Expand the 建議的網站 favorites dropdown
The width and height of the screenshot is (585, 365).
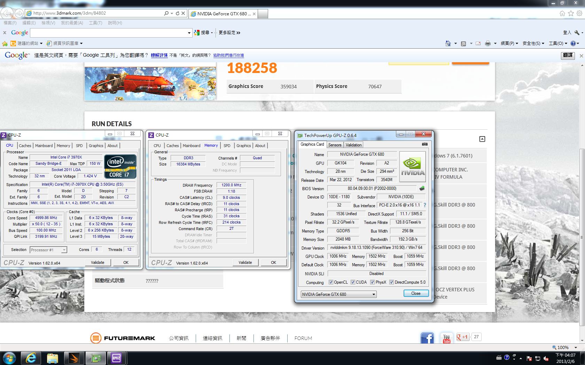[41, 43]
